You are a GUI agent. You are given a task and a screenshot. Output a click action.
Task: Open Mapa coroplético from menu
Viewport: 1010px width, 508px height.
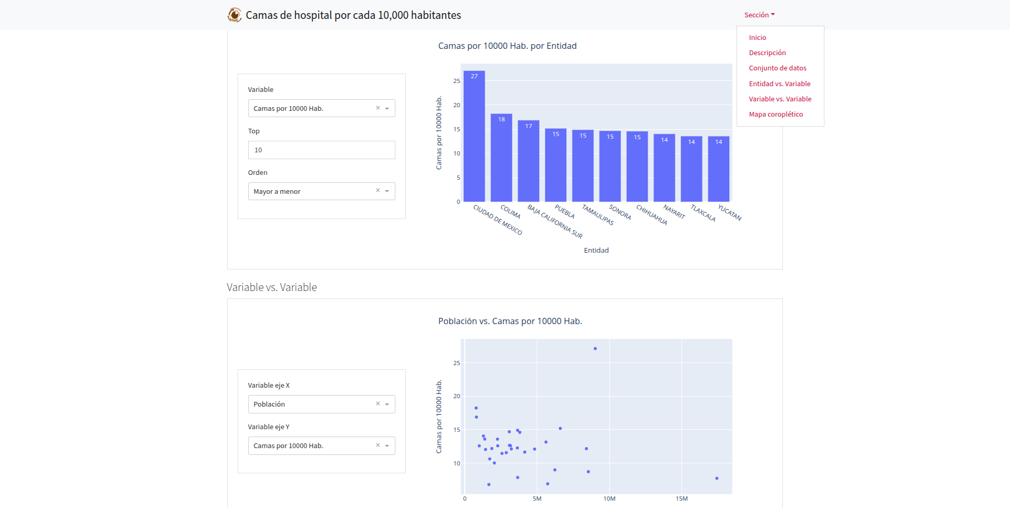coord(776,115)
